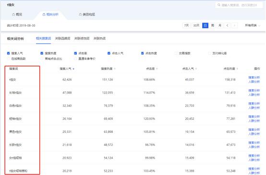Screen dimensions: 266x175
Task: Open 人群分析 for 短袖t恤女 row
Action: coord(254,121)
